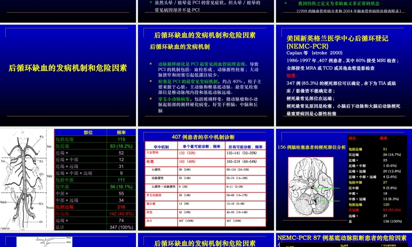412x247 pixels.
Task: Click the diamond bullet before "穿支小动脉病变"
Action: tap(151, 99)
